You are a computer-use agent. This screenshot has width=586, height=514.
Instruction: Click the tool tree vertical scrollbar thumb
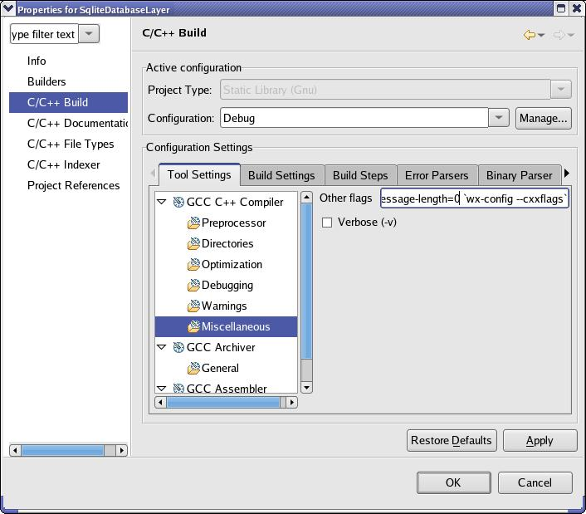pos(306,281)
